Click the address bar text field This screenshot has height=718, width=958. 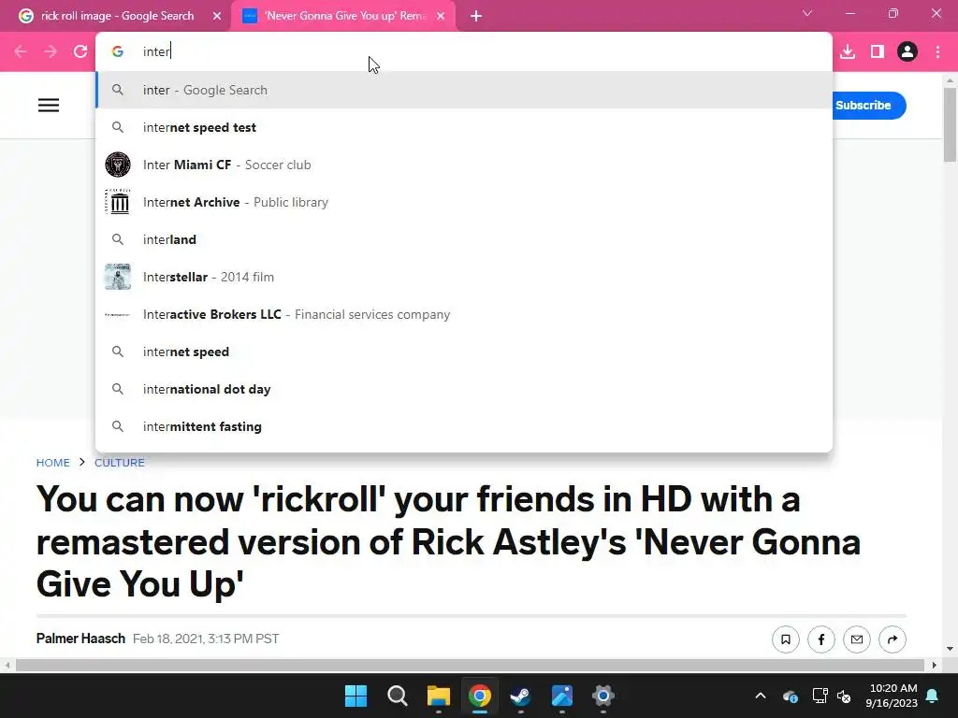click(464, 51)
